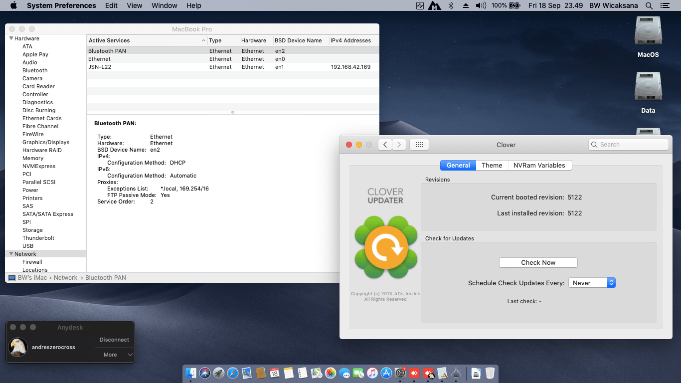
Task: Open Notification Center list icon
Action: point(664,5)
